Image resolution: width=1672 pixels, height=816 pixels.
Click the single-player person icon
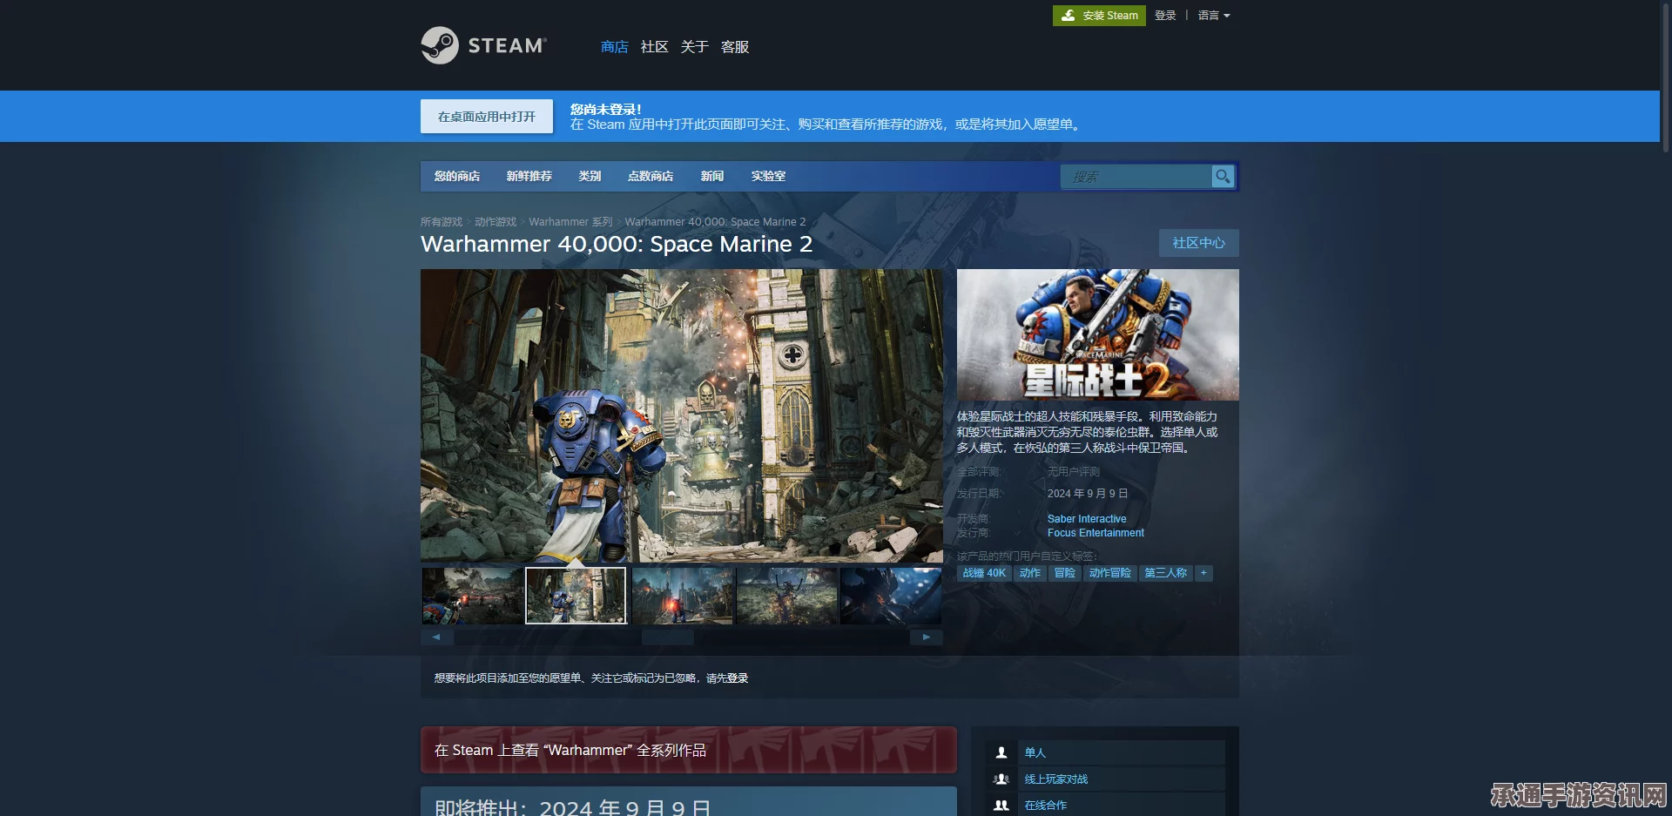pyautogui.click(x=1001, y=752)
